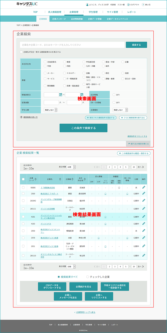Screen dimensions: 167x333
Task: Click 企業へリクエストする button
Action: [99, 296]
